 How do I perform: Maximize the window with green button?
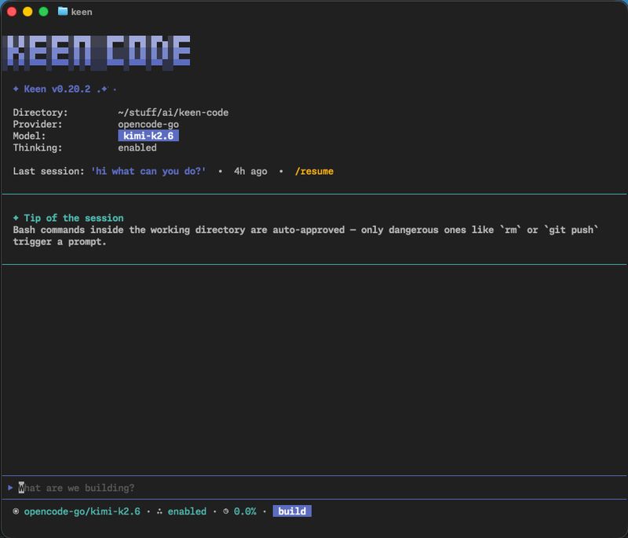43,12
